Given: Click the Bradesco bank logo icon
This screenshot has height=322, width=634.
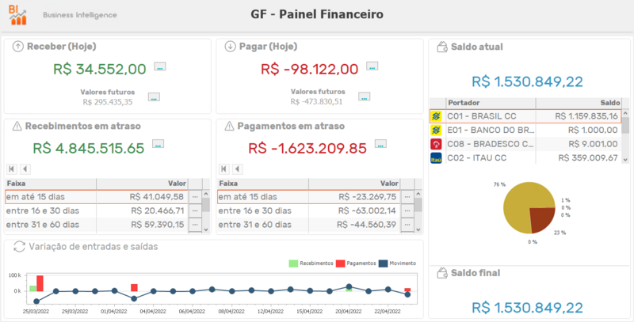Looking at the screenshot, I should pyautogui.click(x=436, y=144).
